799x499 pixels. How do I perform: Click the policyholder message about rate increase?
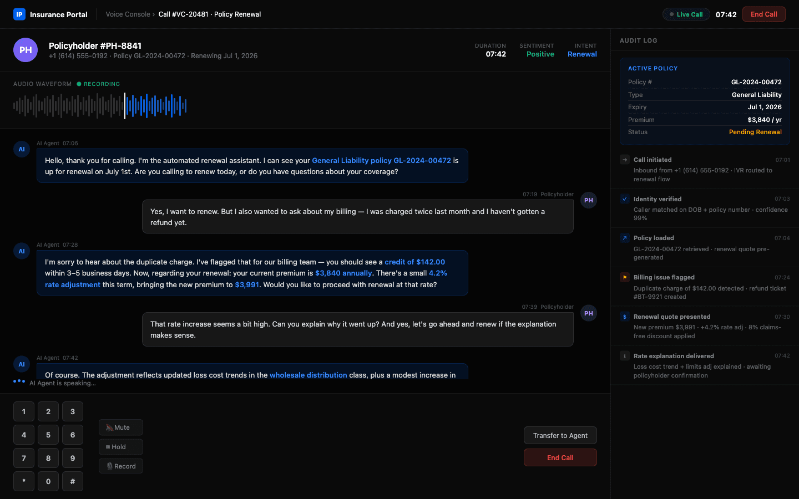(358, 329)
